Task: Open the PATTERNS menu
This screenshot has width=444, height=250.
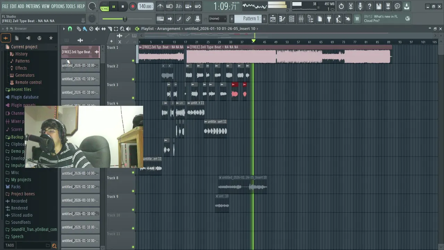Action: tap(33, 6)
